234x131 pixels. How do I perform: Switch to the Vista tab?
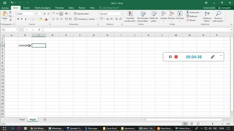pos(92,8)
